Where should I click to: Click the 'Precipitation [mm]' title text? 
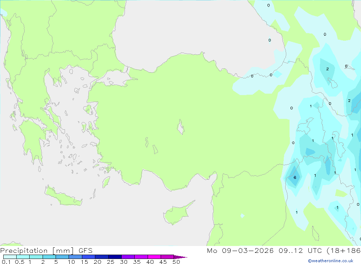pos(37,251)
